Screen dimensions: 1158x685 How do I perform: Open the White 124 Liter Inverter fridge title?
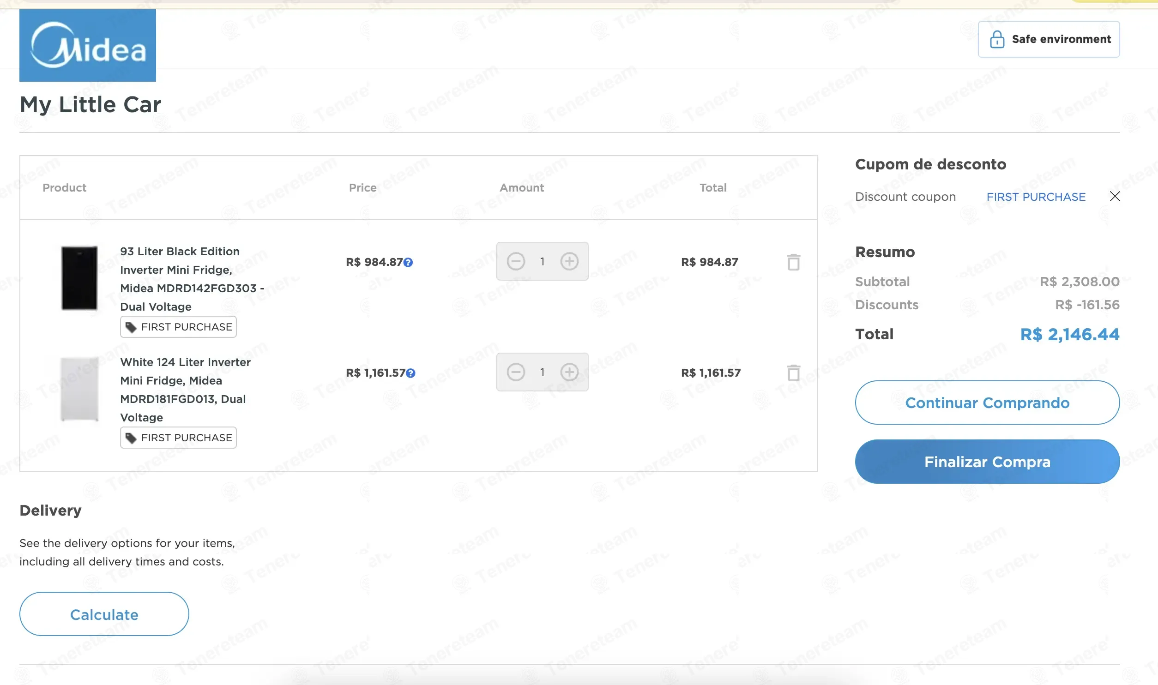pos(185,390)
